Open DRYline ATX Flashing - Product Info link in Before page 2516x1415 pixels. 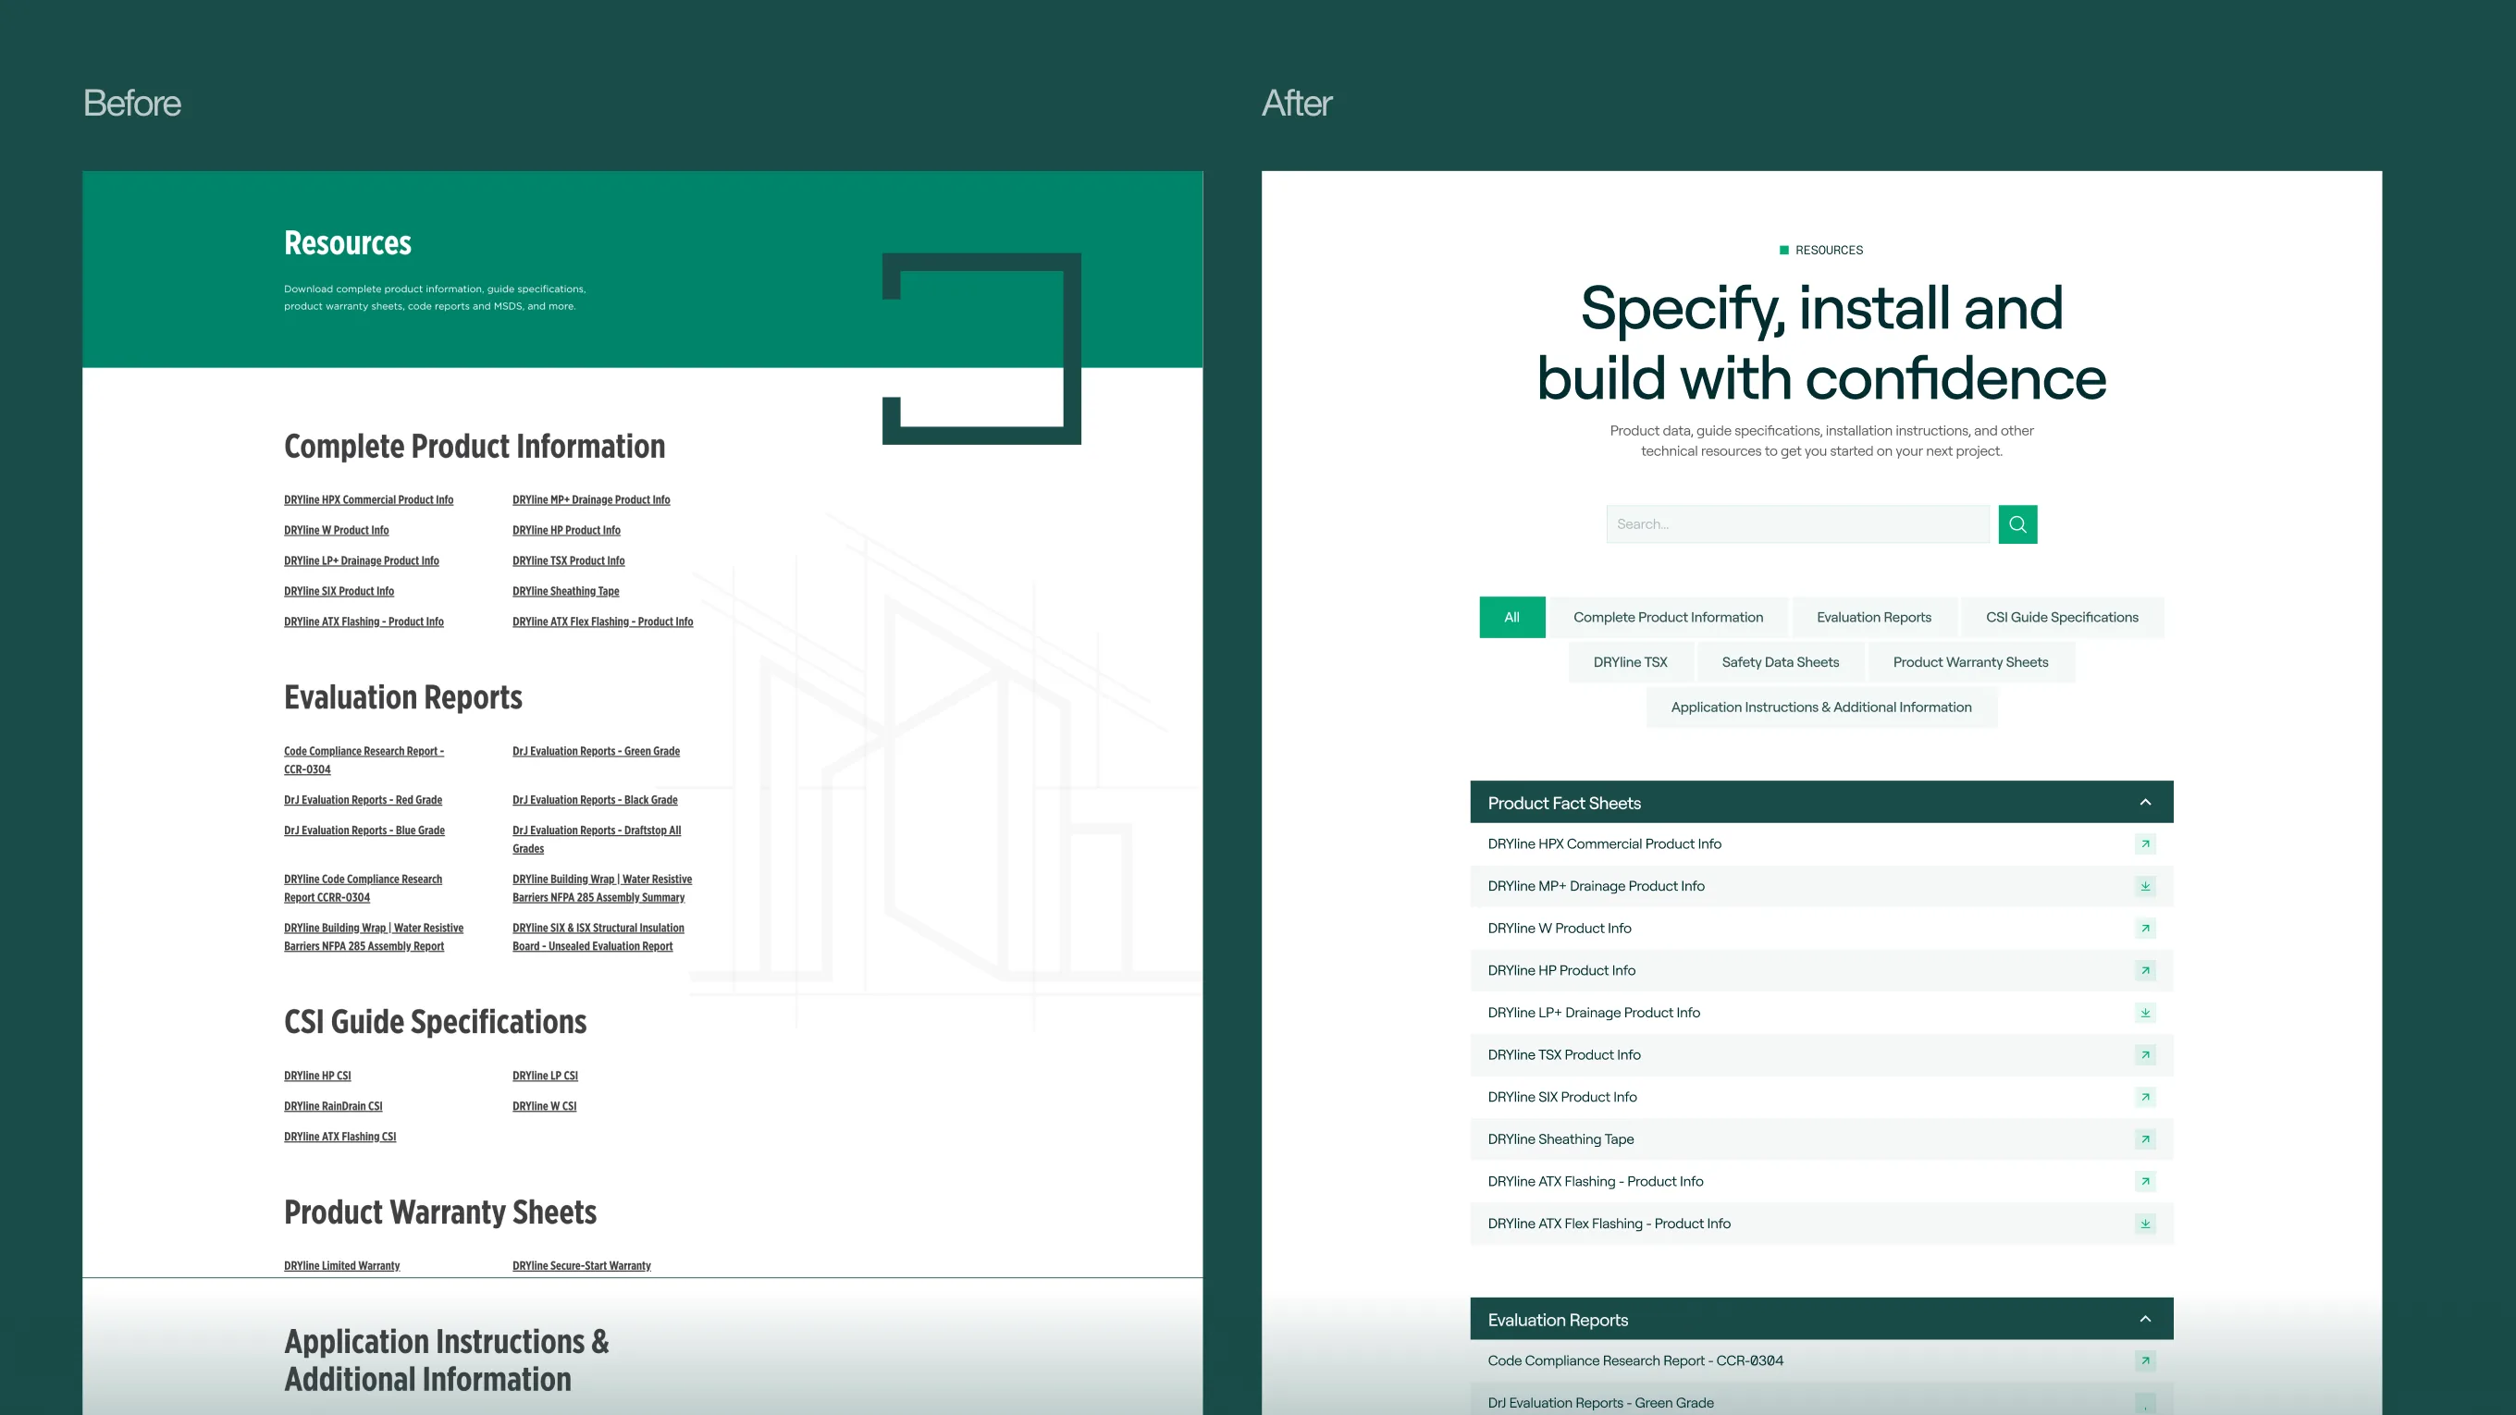tap(364, 621)
